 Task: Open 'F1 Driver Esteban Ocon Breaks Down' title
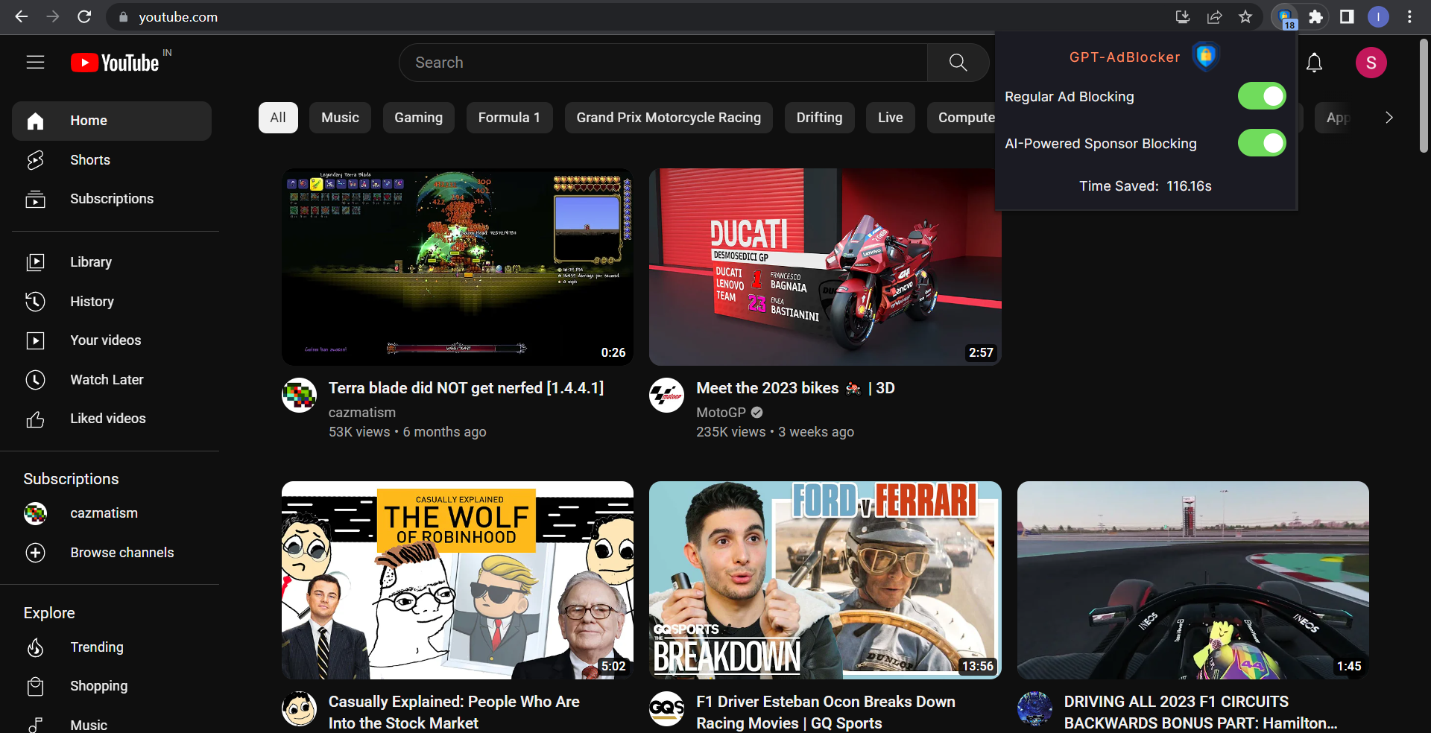pos(826,712)
